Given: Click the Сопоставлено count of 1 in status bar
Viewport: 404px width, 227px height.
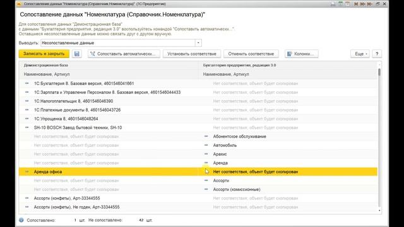Looking at the screenshot, I should pyautogui.click(x=75, y=220).
